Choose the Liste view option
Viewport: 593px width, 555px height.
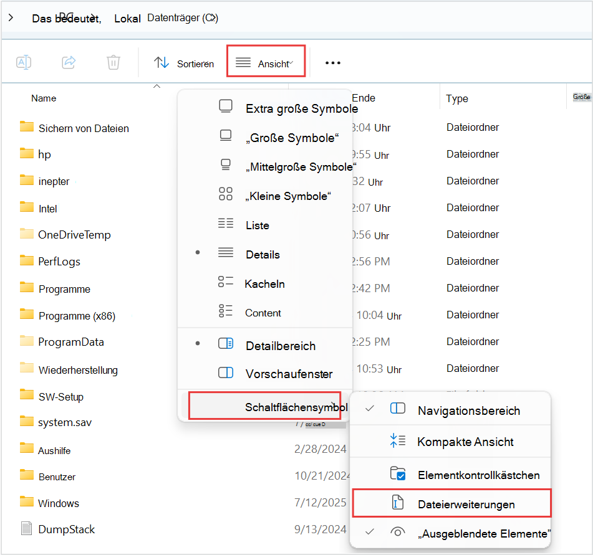(x=265, y=225)
